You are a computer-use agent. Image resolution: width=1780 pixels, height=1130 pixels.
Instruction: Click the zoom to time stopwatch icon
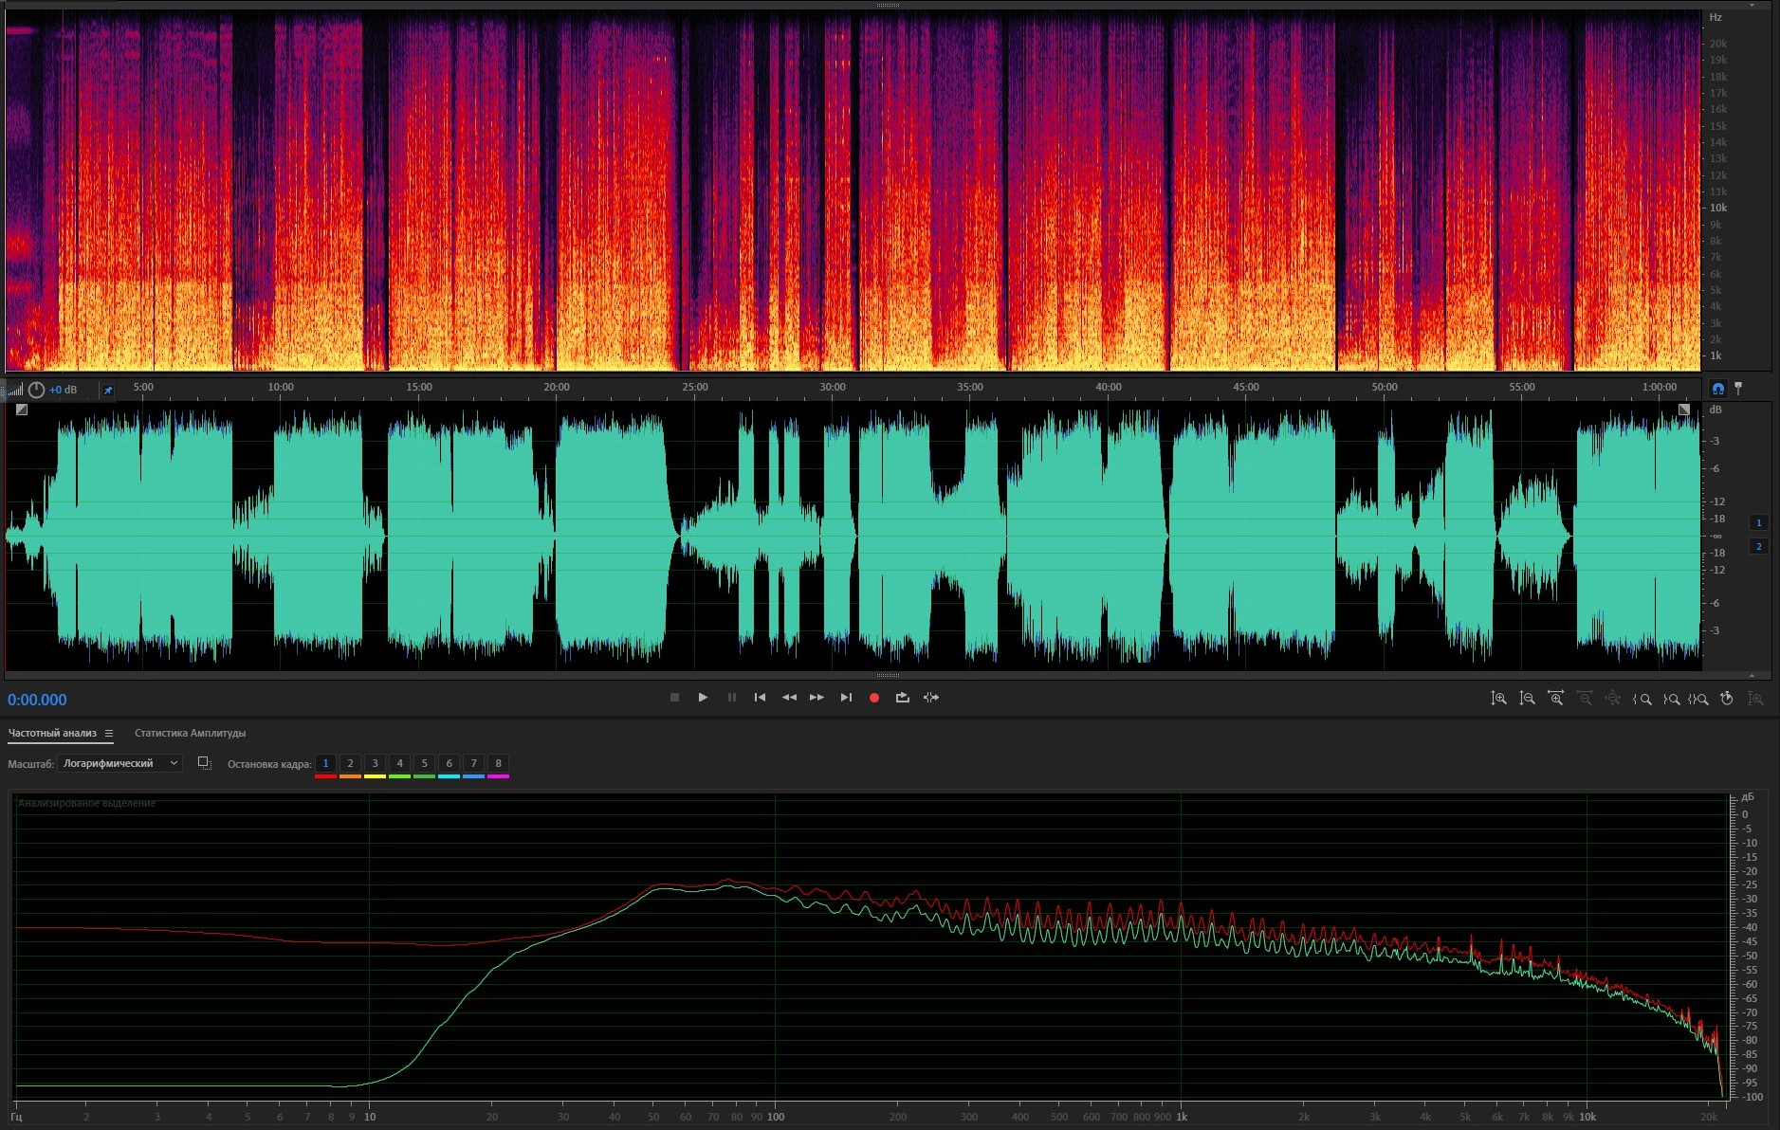[x=1727, y=699]
